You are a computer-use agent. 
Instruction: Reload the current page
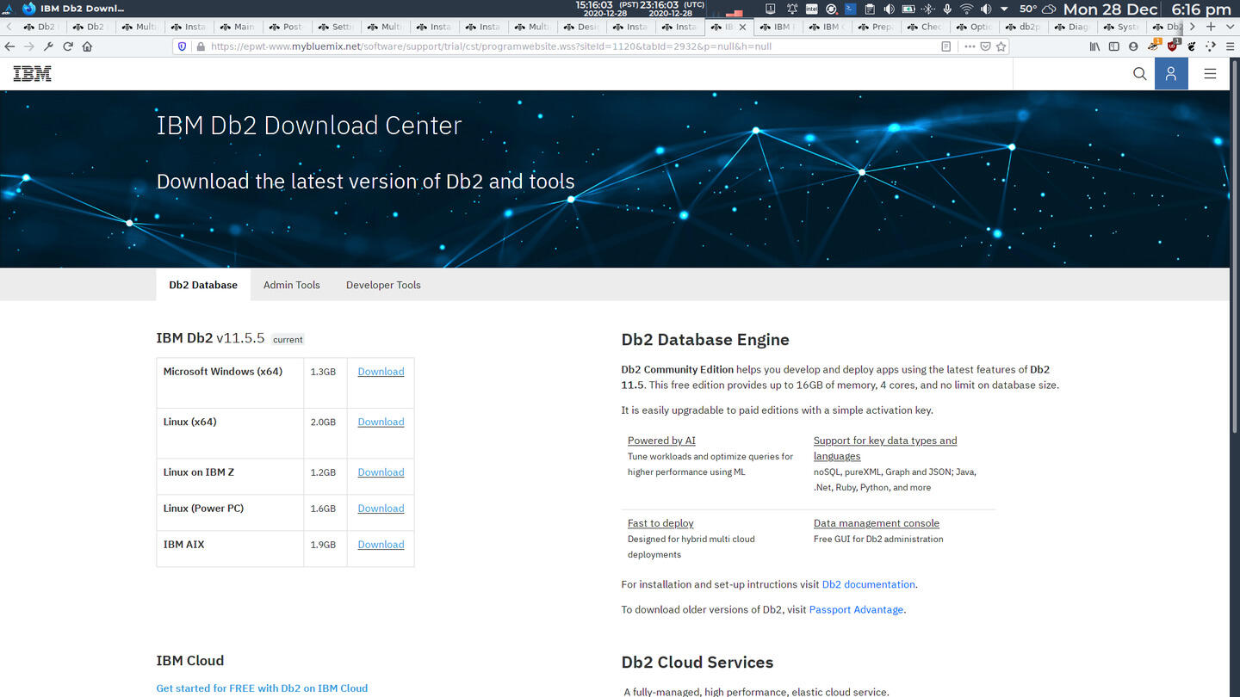(68, 46)
